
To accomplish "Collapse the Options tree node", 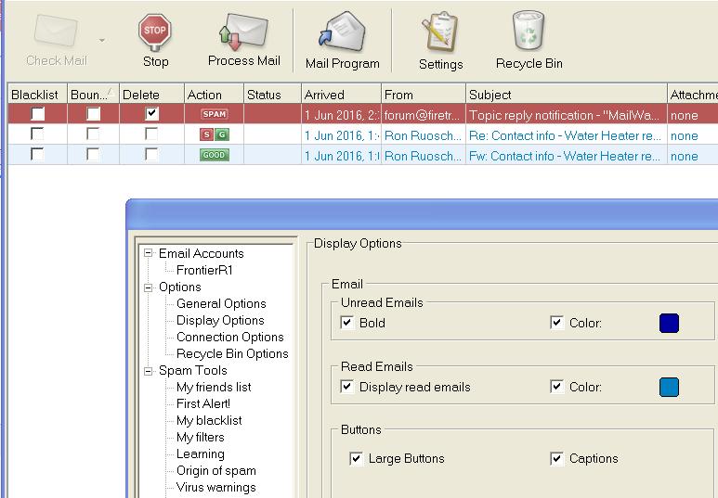I will click(148, 287).
